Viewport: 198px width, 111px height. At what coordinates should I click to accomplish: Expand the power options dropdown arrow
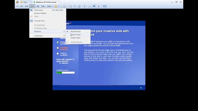[59, 6]
